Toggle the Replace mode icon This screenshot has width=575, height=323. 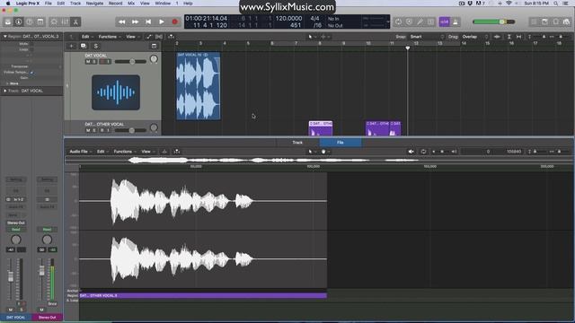[x=410, y=22]
